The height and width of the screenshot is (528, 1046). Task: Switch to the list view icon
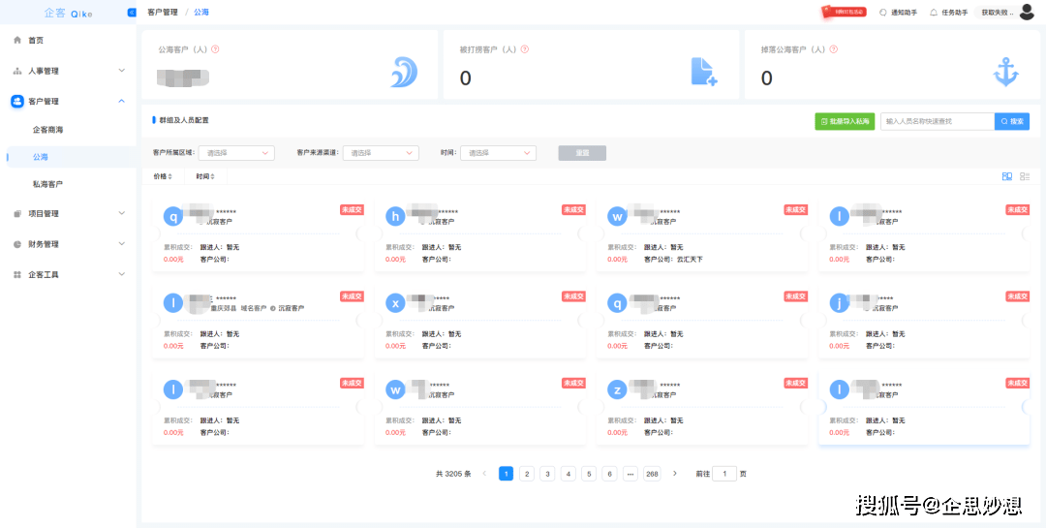point(1025,176)
